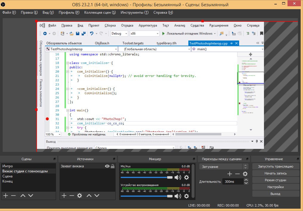Open the TestPhotoshopInterop project scope dropdown
This screenshot has height=211, width=303.
pyautogui.click(x=81, y=49)
